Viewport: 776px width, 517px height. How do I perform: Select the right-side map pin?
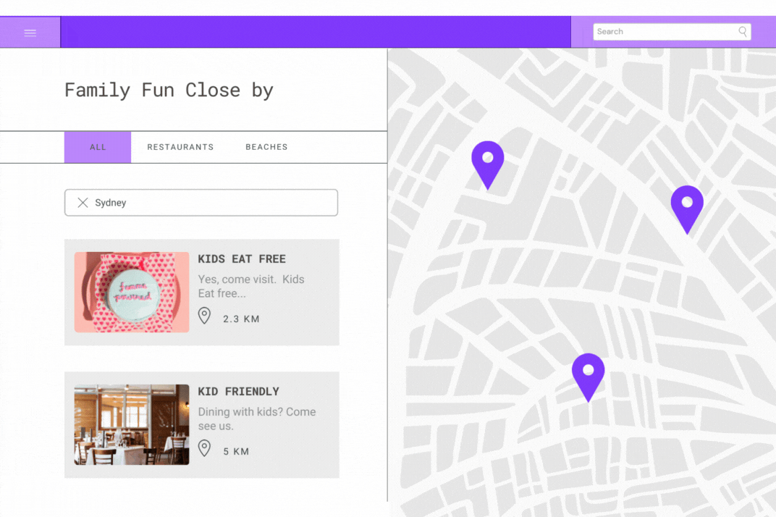687,209
